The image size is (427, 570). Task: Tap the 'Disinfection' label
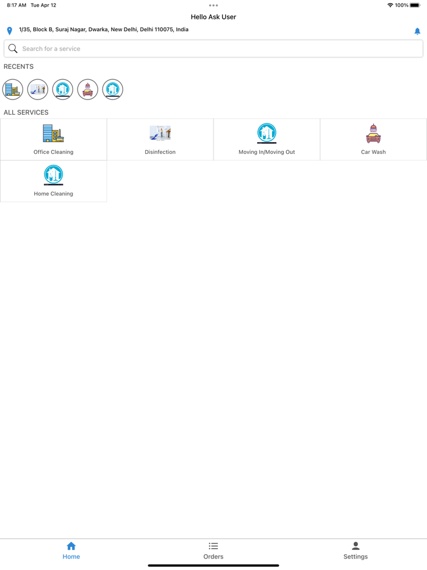(160, 152)
